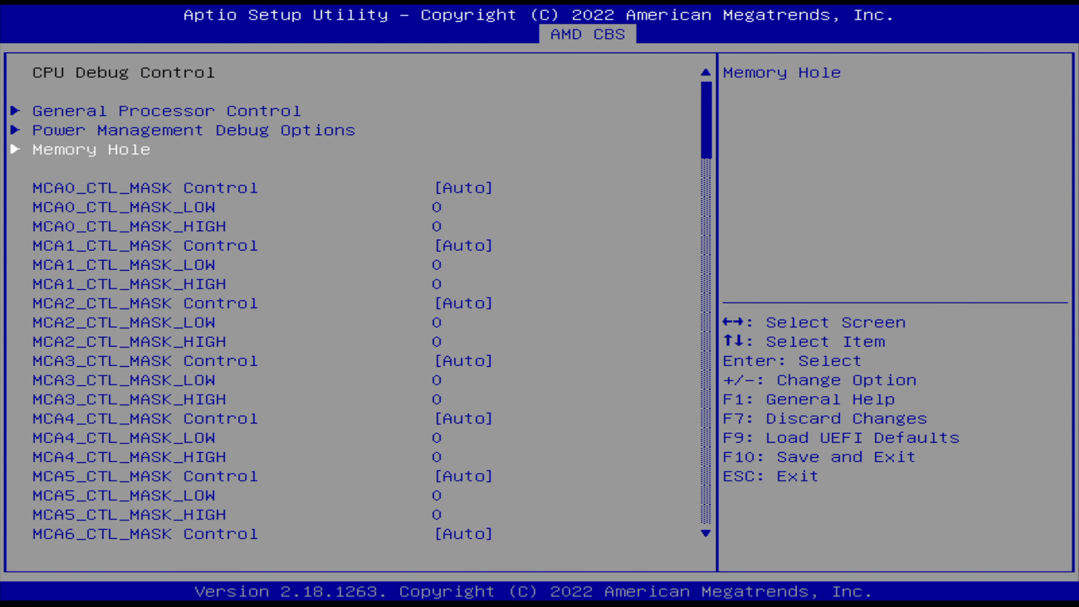Image resolution: width=1079 pixels, height=607 pixels.
Task: Click the MCA3_CTL_MASK_HIGH label
Action: (x=130, y=400)
